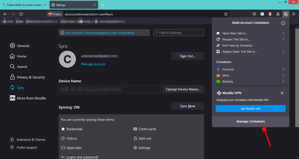The height and width of the screenshot is (159, 299).
Task: Open the Firefox hamburger application menu
Action: (x=294, y=14)
